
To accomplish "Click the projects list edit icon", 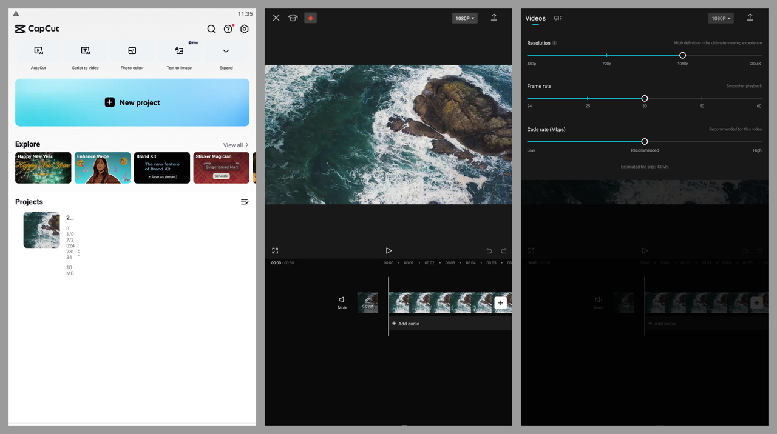I will (245, 202).
